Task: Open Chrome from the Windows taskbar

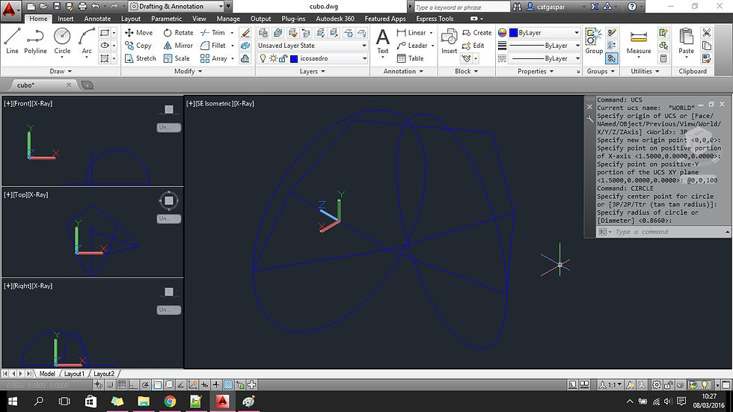Action: tap(170, 402)
